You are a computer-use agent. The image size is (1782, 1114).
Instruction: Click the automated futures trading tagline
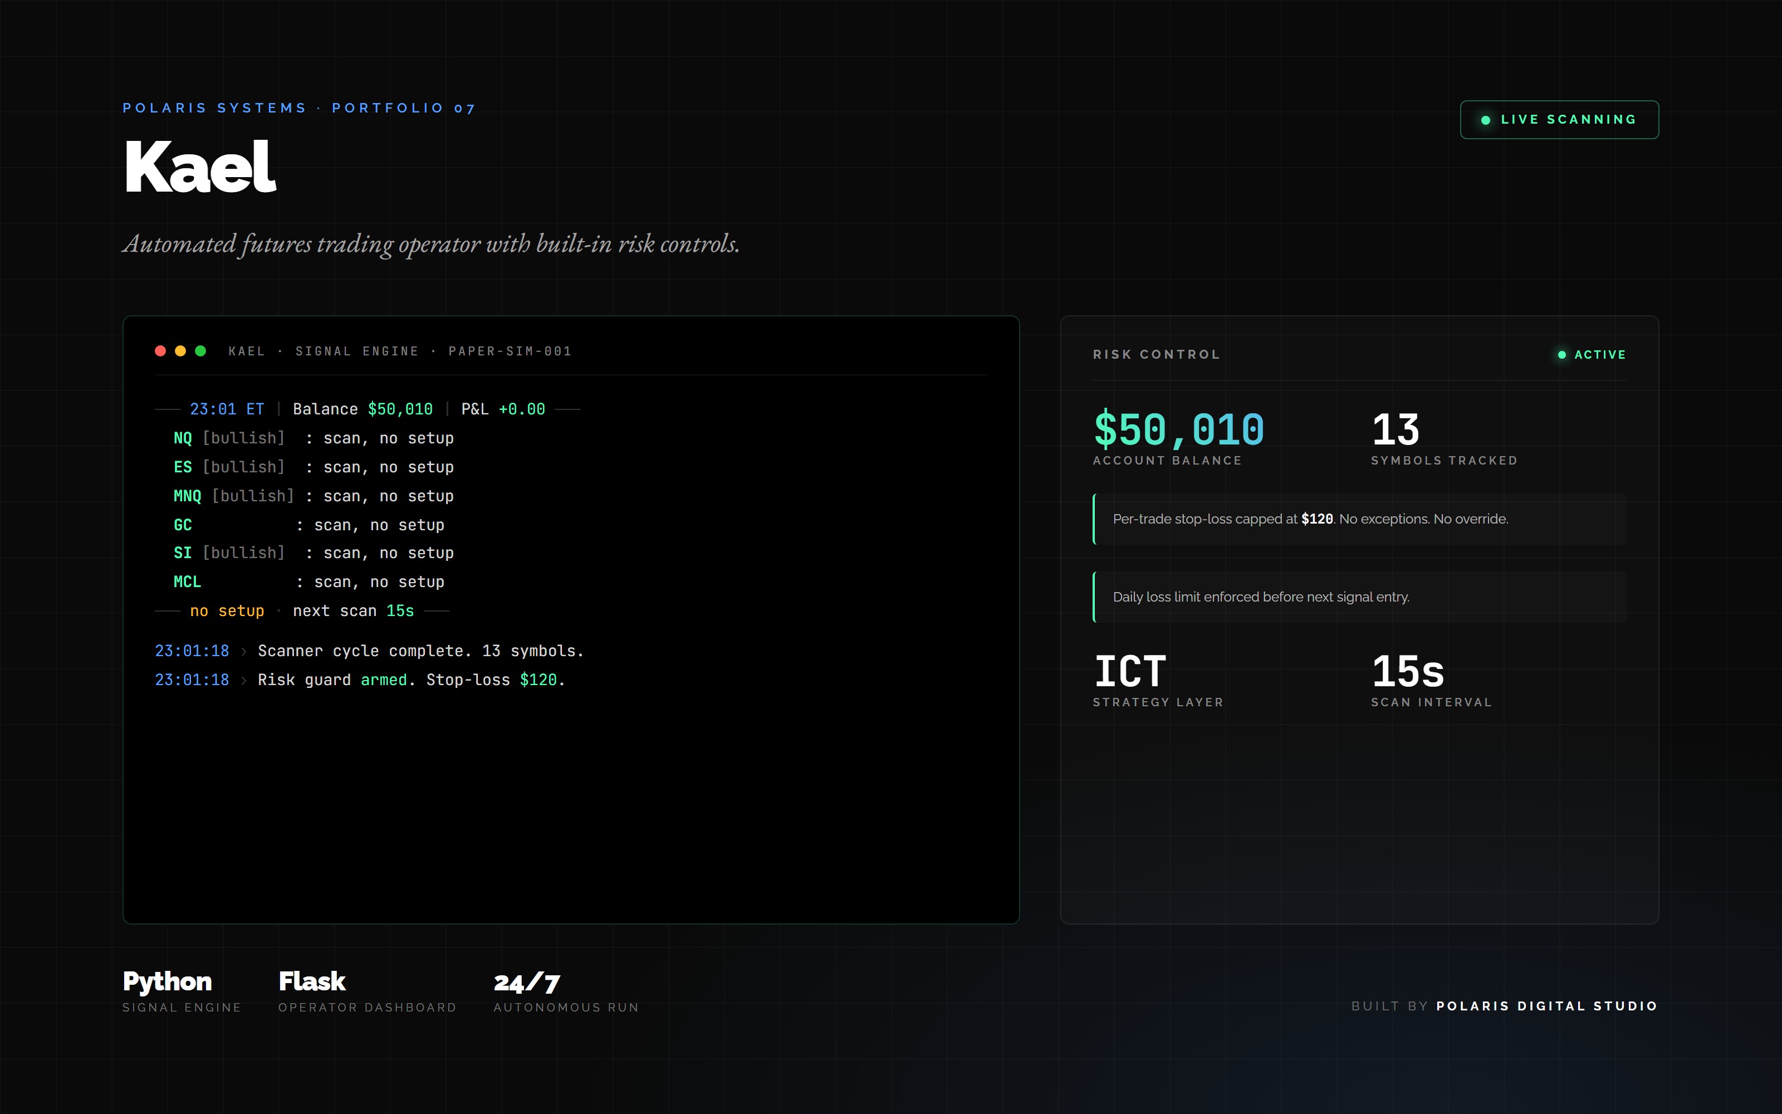431,244
